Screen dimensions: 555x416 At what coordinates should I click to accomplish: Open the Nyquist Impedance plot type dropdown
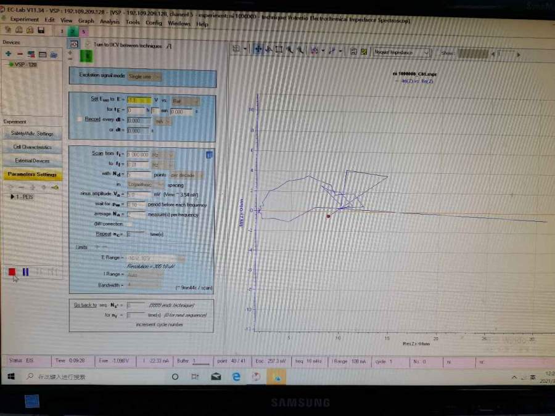coord(401,53)
